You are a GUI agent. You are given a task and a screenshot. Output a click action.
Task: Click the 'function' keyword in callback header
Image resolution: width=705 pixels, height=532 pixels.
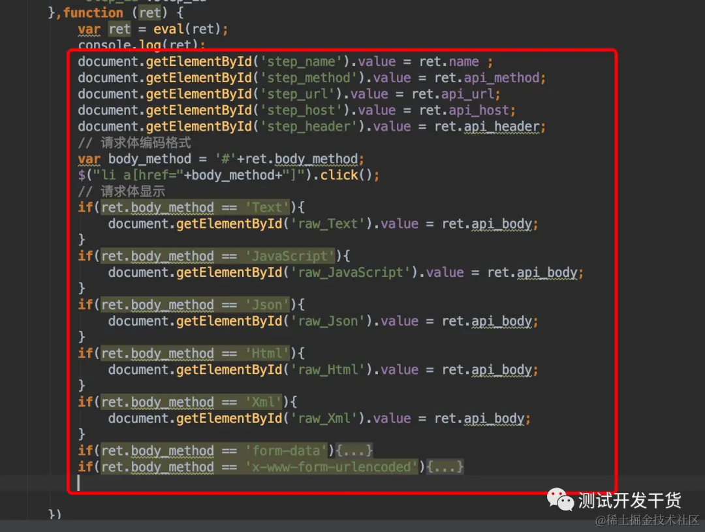[93, 12]
